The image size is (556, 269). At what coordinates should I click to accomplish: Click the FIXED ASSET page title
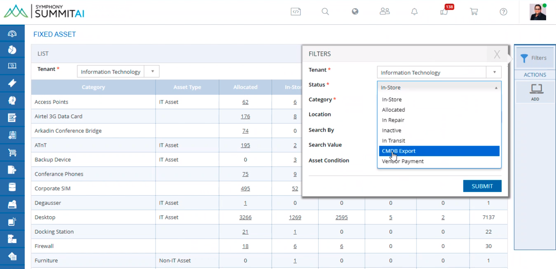(x=55, y=35)
